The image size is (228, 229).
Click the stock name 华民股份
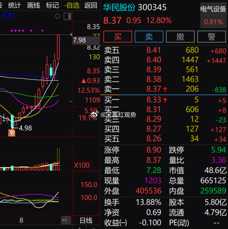click(x=119, y=7)
